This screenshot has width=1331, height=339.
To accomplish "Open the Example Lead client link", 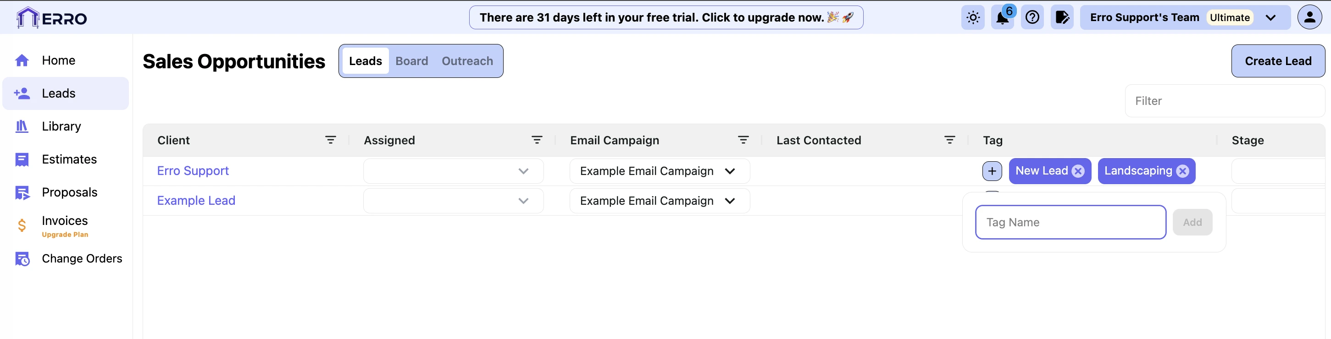I will (x=196, y=201).
